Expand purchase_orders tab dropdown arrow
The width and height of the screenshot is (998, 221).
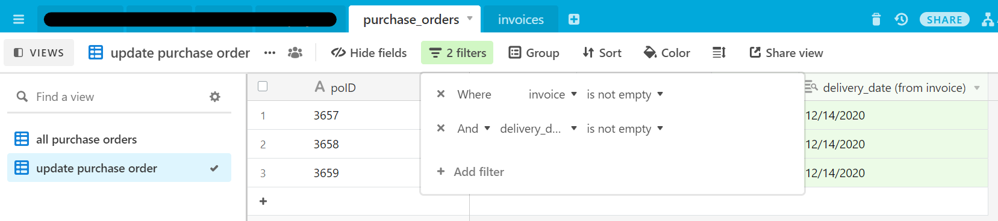pyautogui.click(x=470, y=19)
